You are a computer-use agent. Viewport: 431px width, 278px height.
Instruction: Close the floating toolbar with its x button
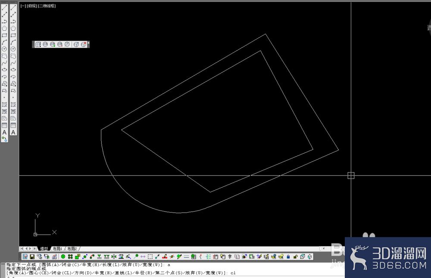88,43
